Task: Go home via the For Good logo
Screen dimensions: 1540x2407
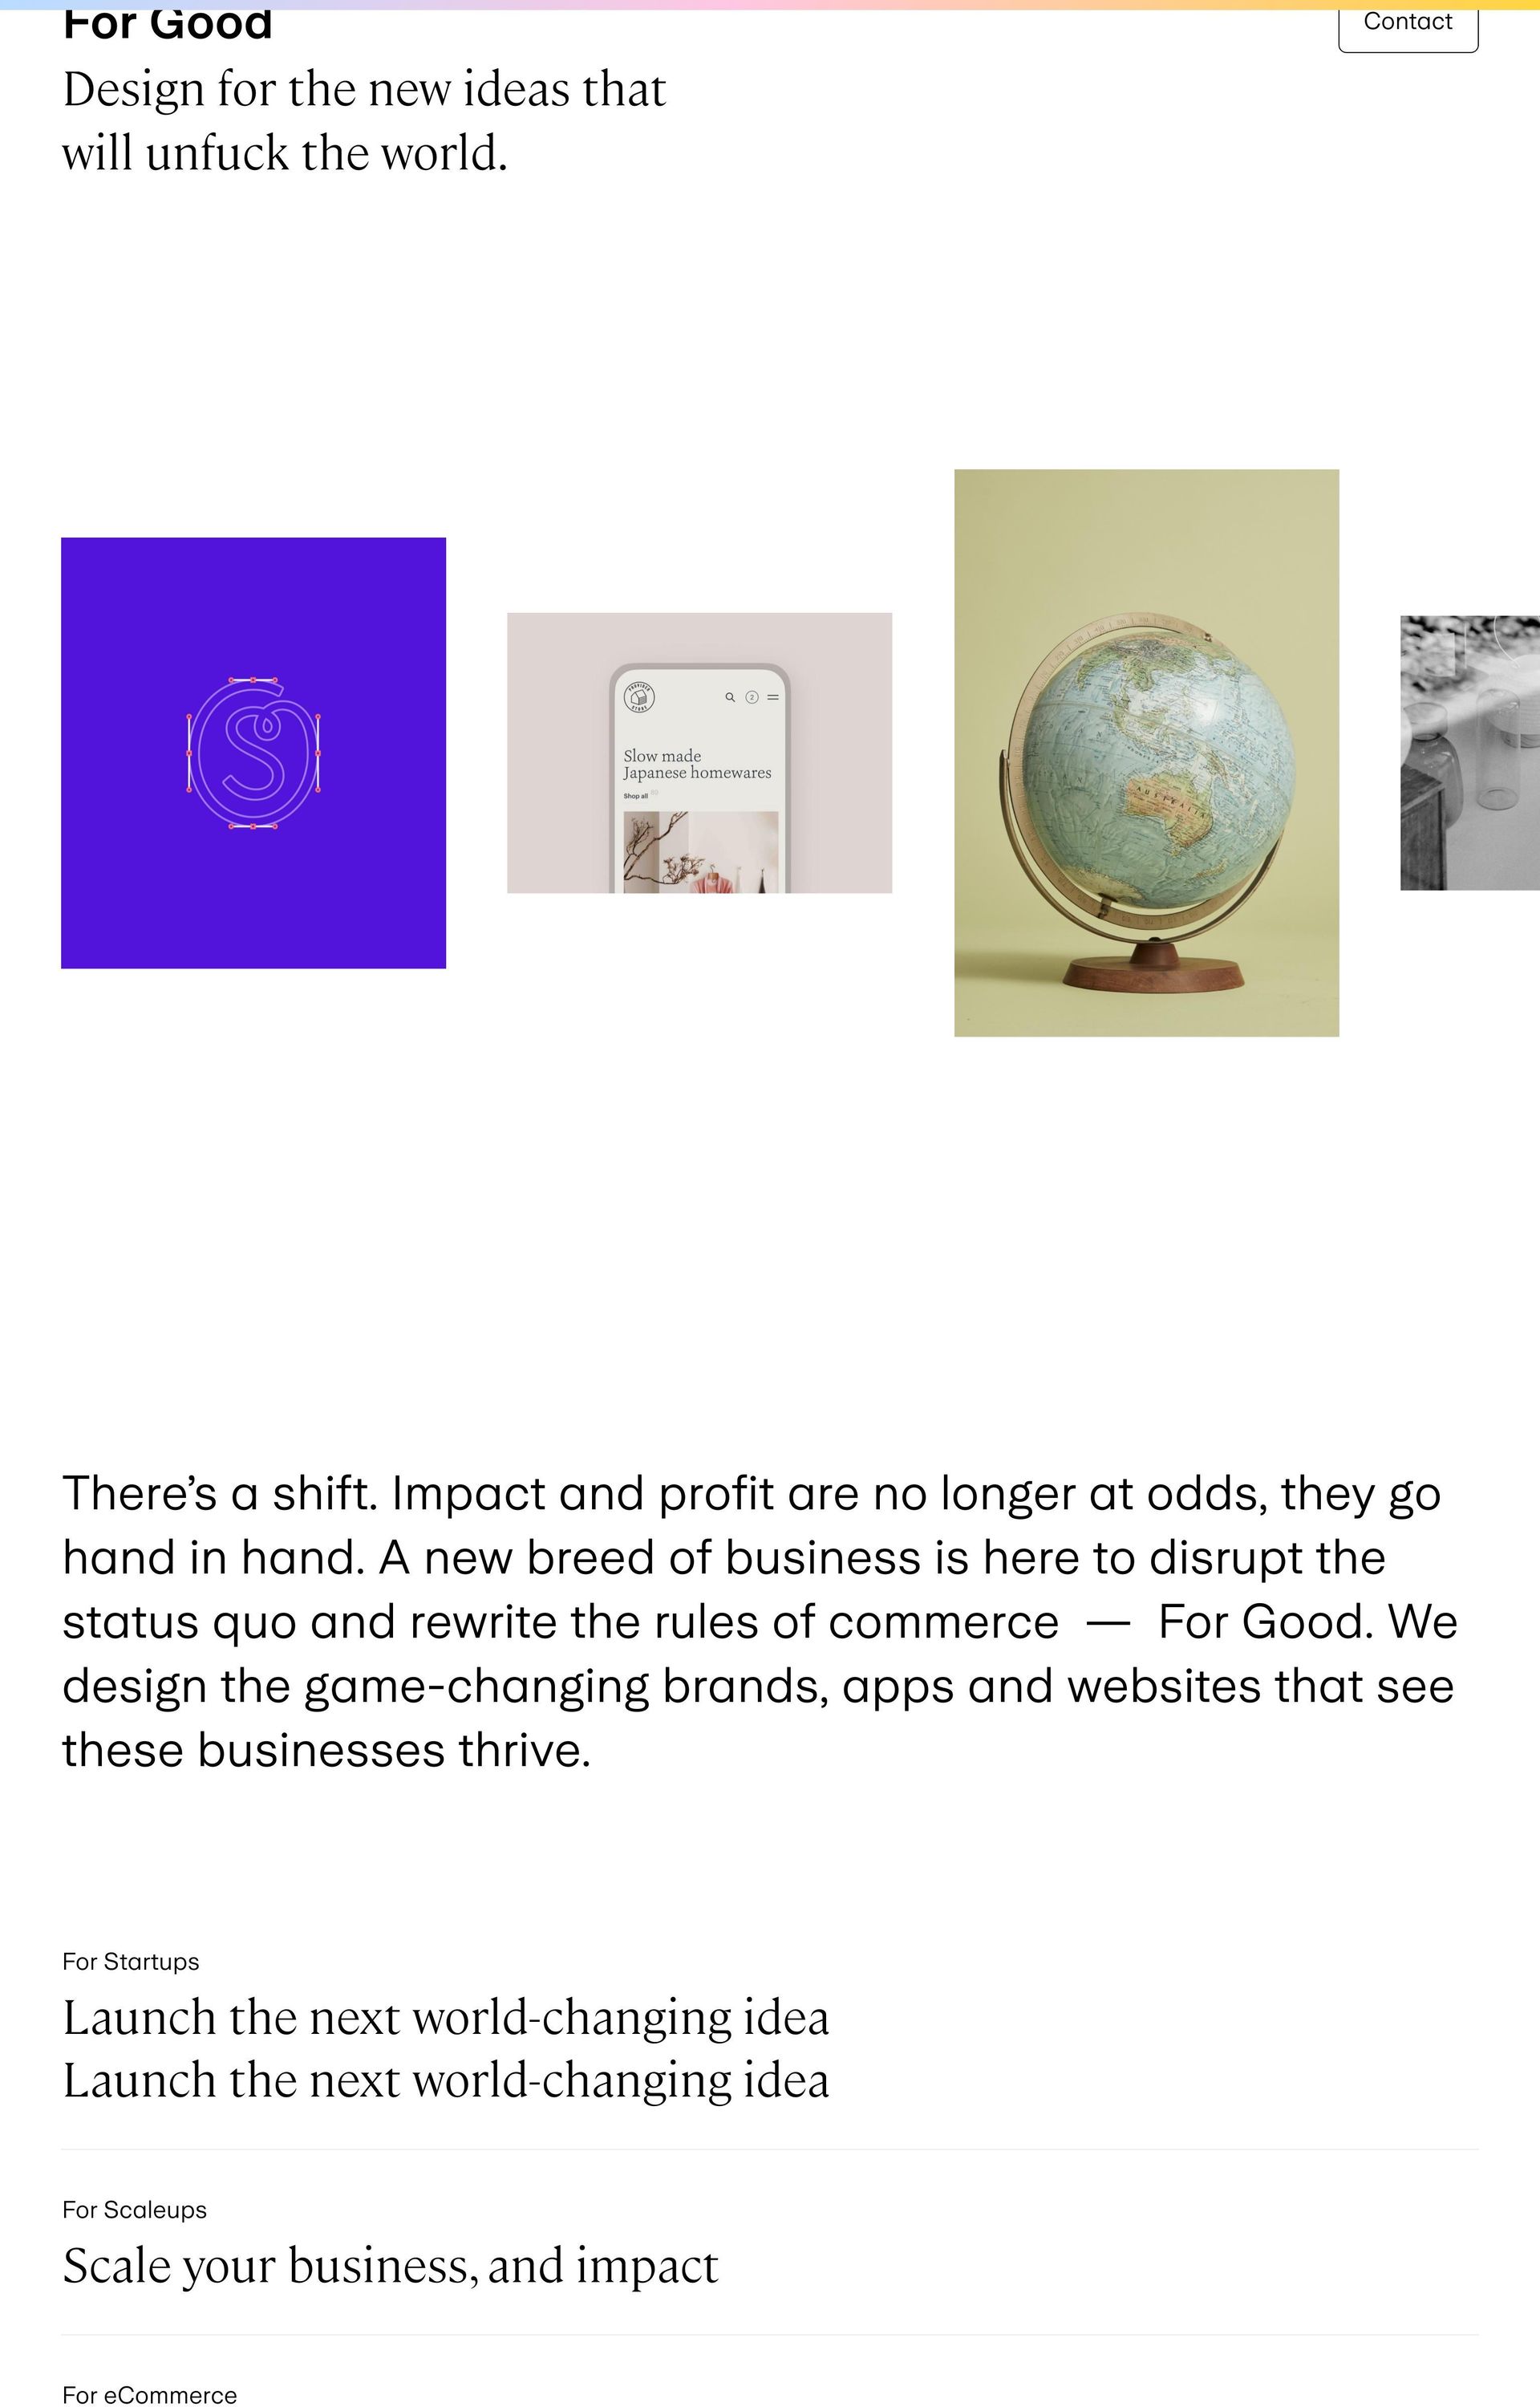Action: (x=167, y=25)
